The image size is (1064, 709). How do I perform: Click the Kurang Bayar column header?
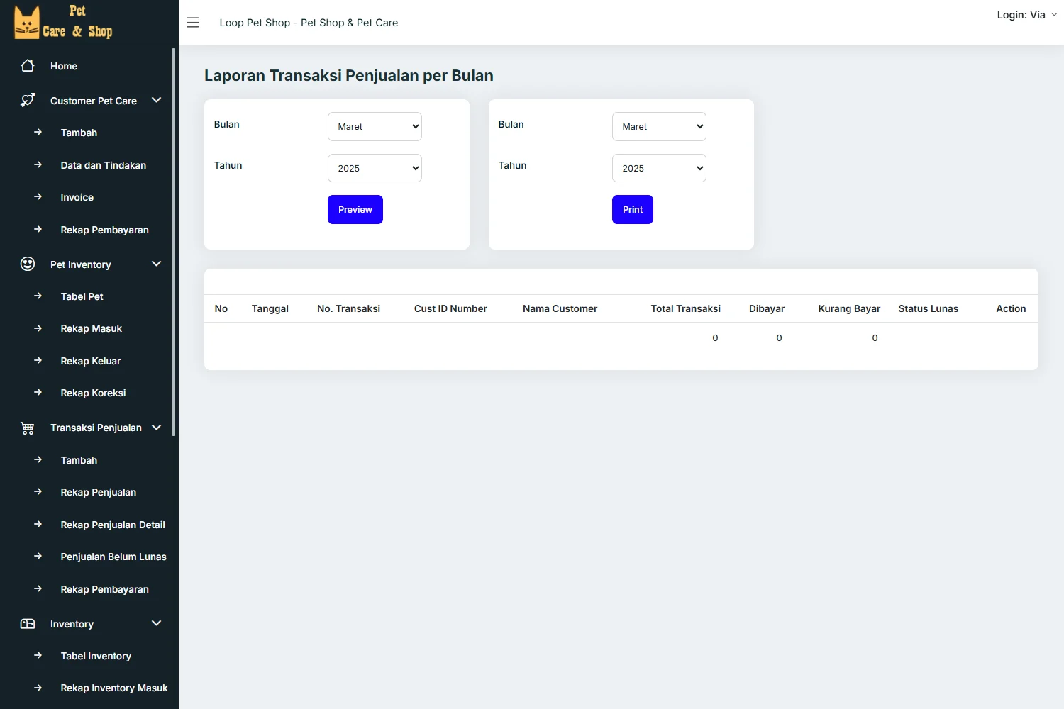point(849,308)
